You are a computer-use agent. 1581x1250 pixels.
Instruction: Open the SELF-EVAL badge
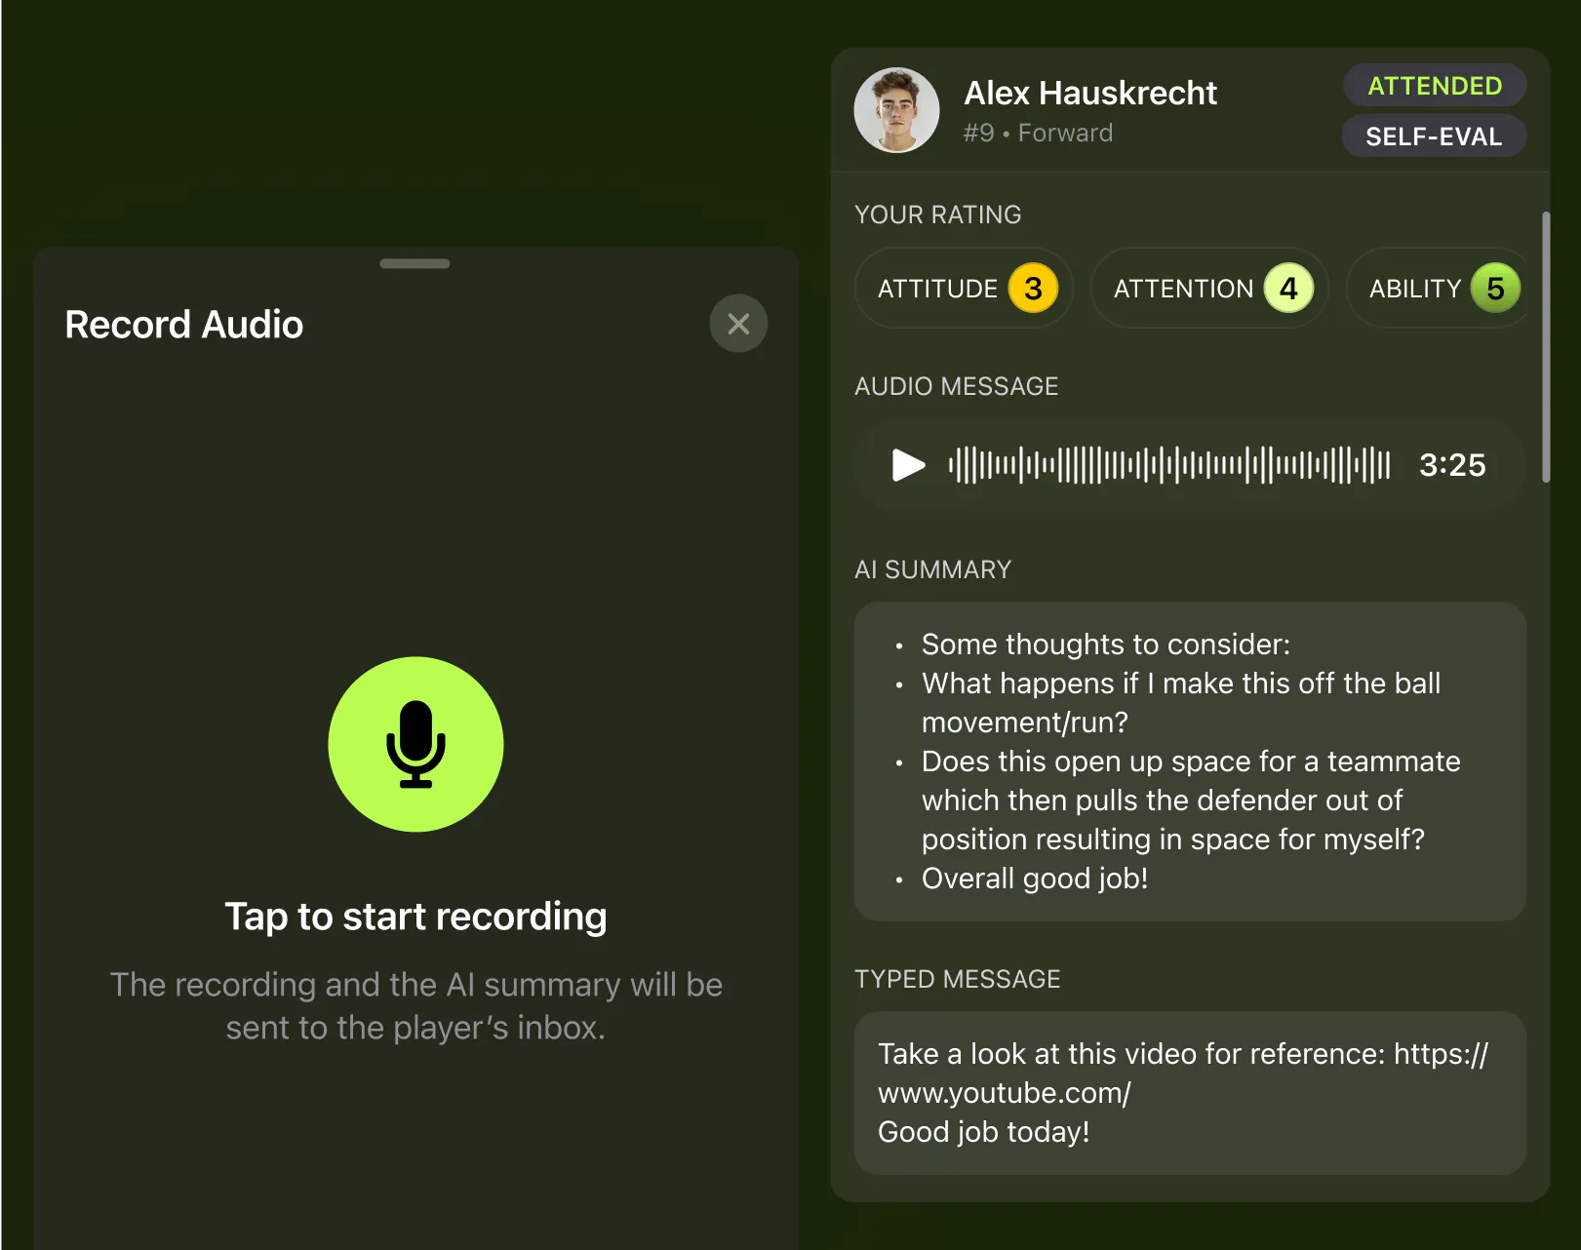[x=1434, y=137]
